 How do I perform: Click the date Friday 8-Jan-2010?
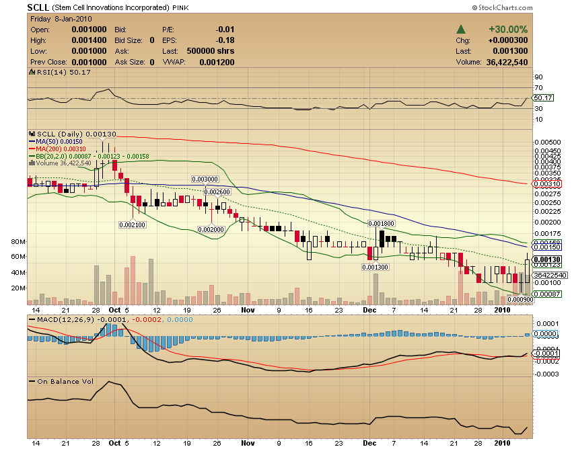tap(61, 19)
